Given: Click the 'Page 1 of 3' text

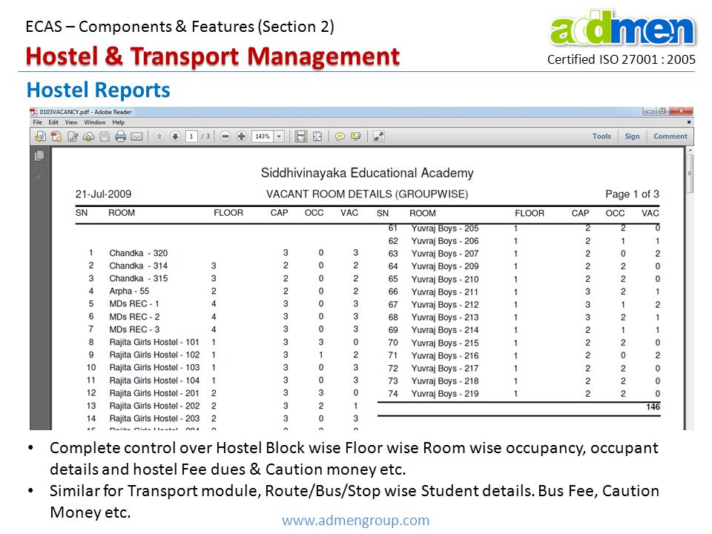Looking at the screenshot, I should click(x=632, y=194).
